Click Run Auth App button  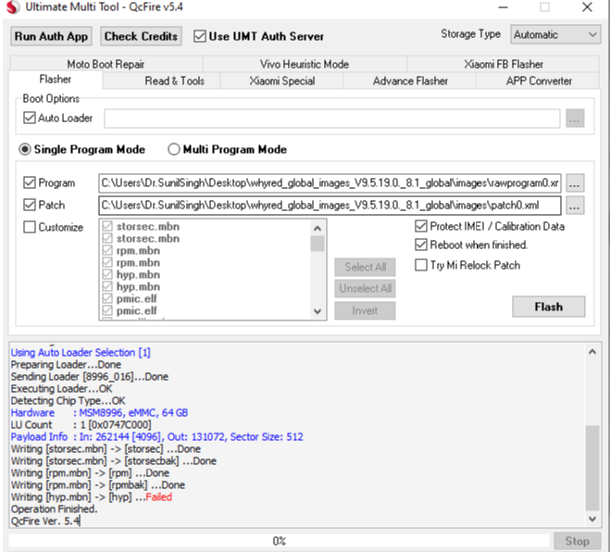tap(51, 36)
